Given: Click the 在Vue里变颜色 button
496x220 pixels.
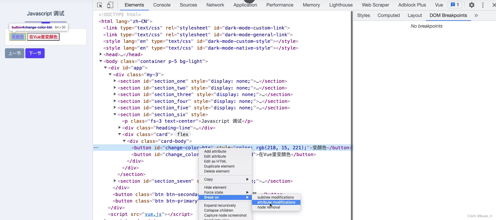Looking at the screenshot, I should [x=43, y=37].
